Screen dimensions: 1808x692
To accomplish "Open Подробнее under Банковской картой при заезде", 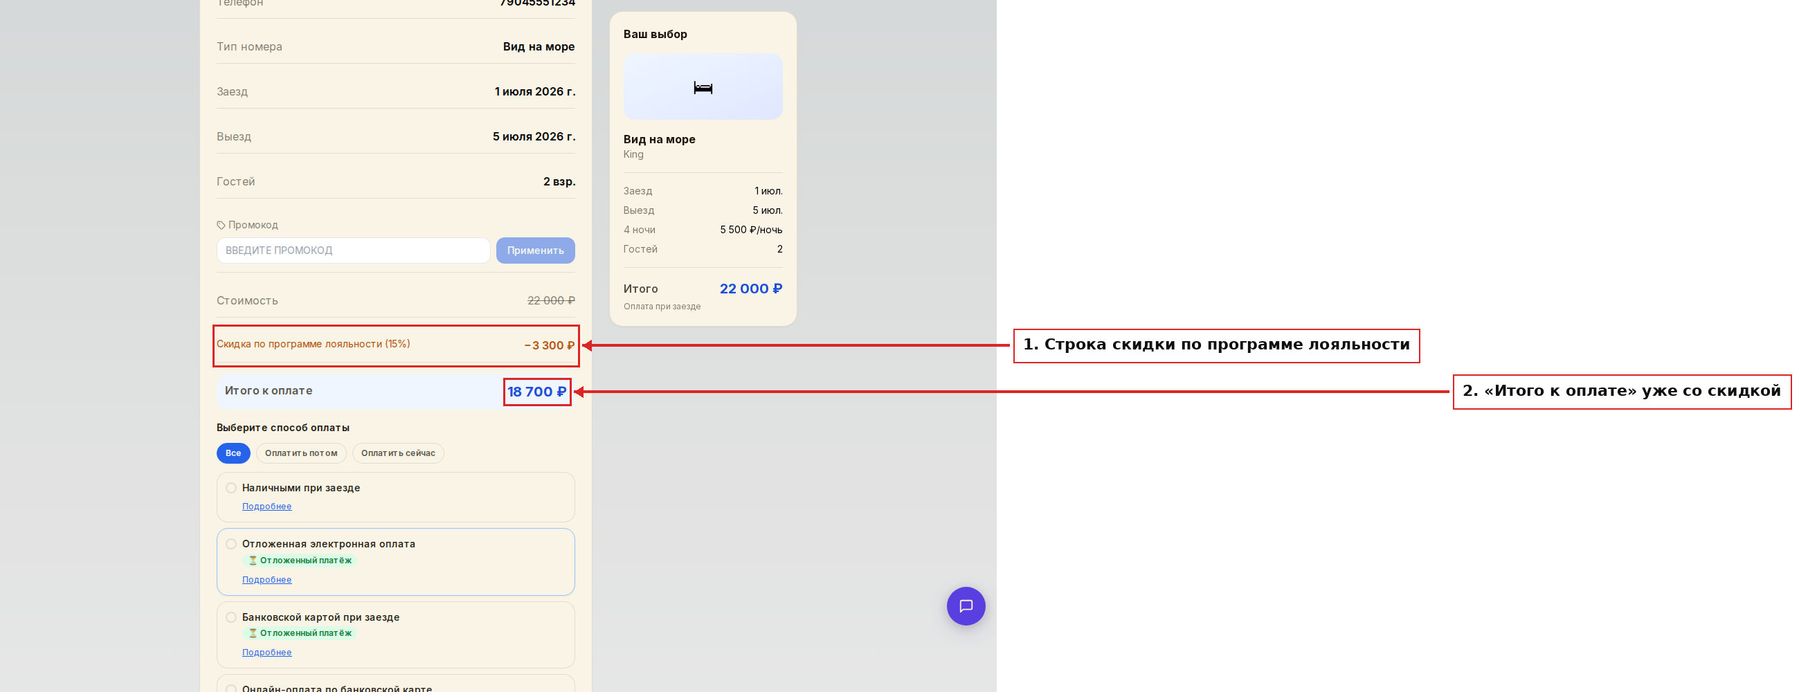I will coord(266,652).
